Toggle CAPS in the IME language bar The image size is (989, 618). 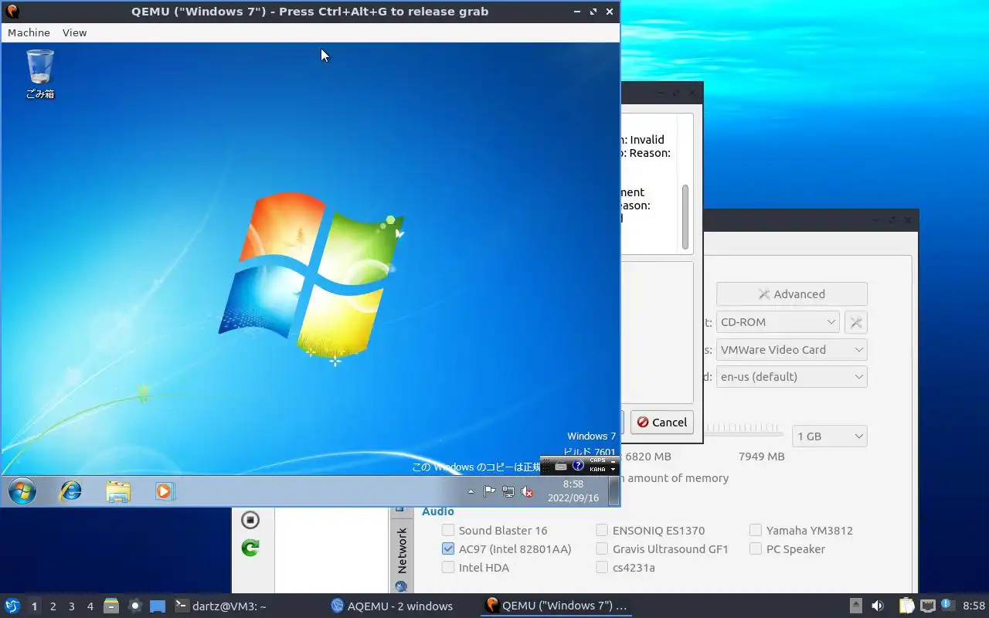597,460
